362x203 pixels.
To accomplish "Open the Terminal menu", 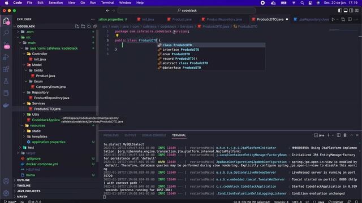I will 107,3.
